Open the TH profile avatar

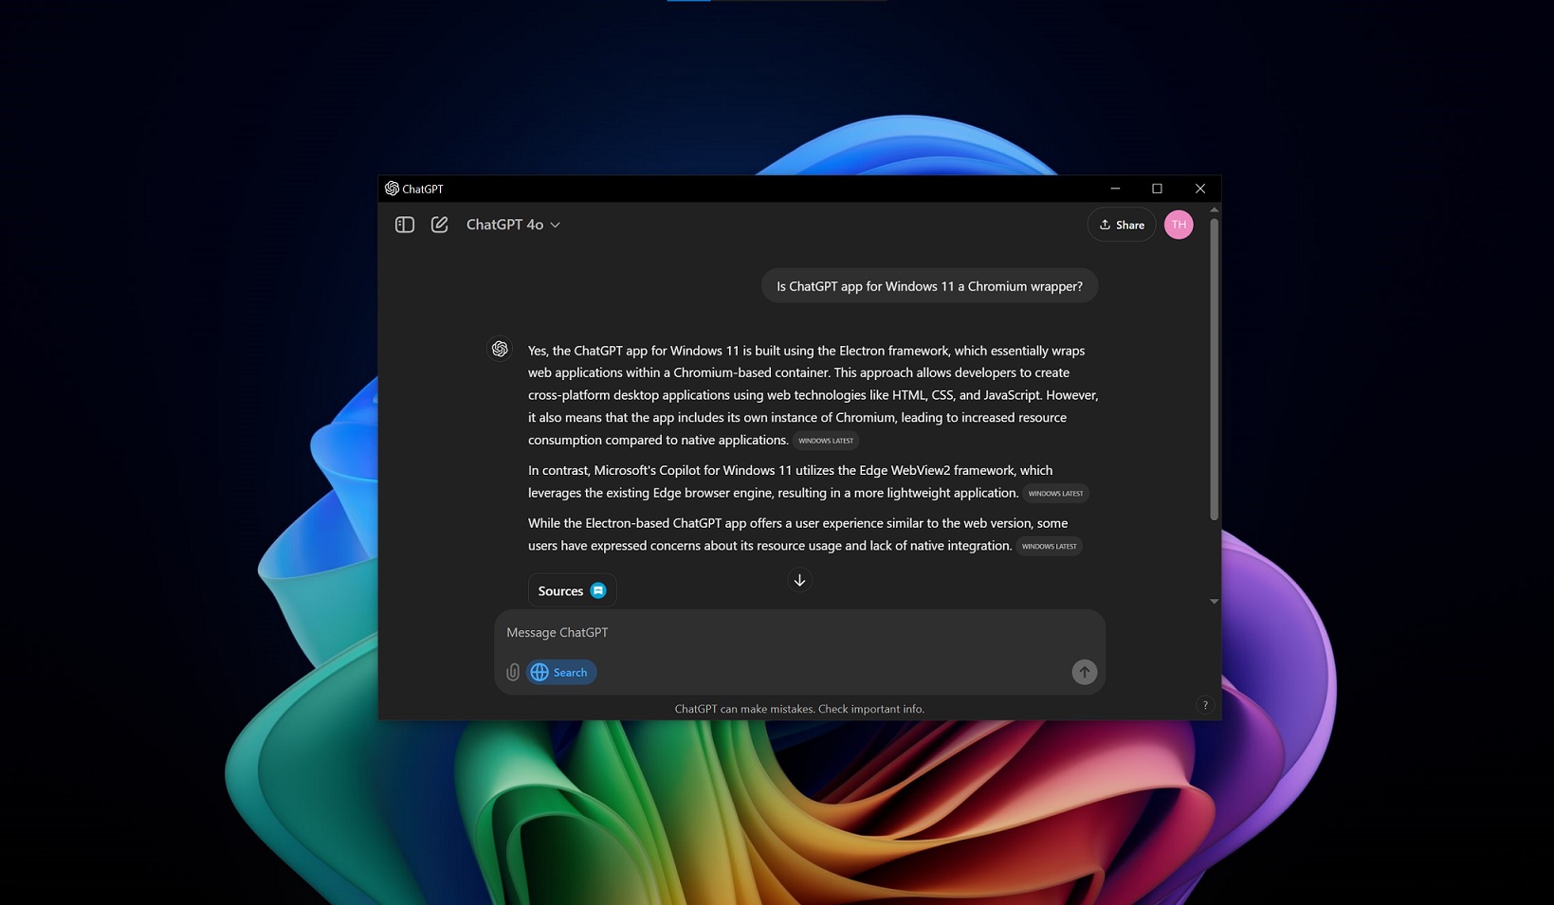(x=1179, y=225)
